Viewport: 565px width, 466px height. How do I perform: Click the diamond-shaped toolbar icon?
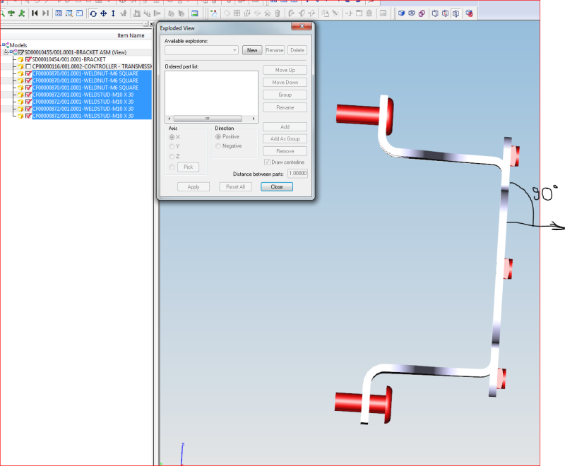click(227, 13)
